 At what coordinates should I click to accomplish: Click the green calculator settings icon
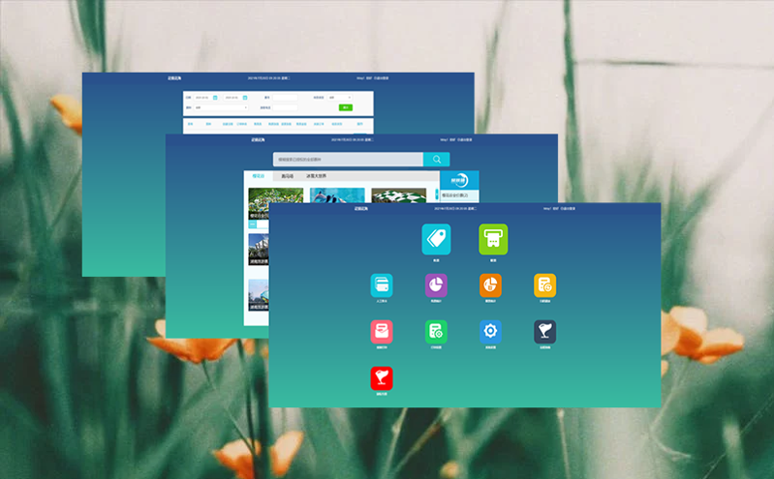436,332
